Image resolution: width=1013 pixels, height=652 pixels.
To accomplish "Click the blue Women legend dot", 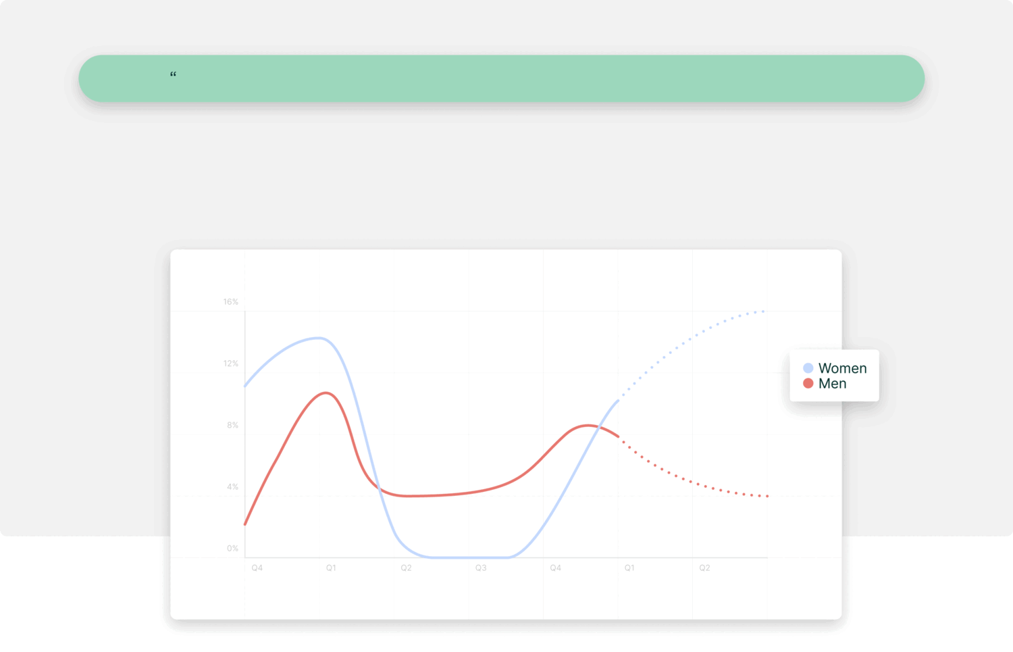I will 808,368.
